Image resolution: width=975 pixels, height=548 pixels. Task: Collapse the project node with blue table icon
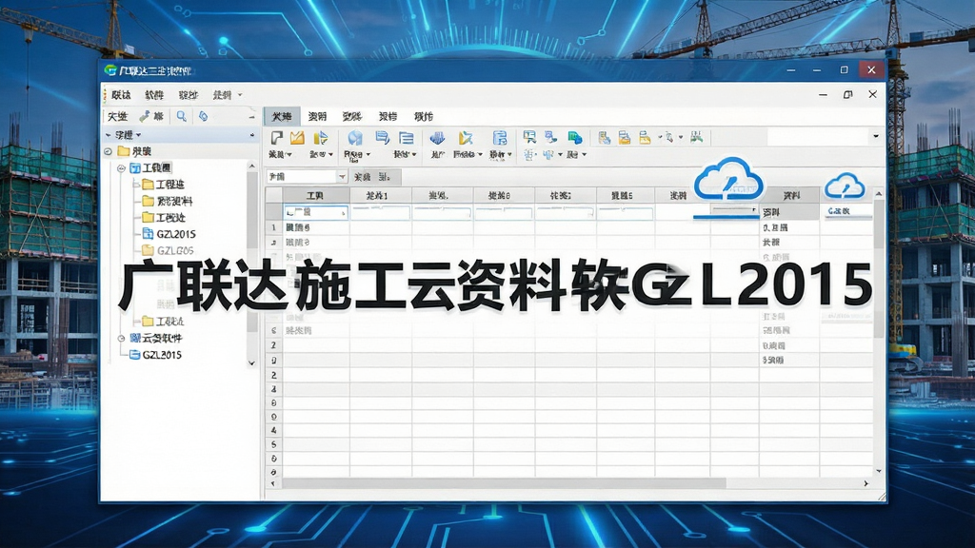[121, 168]
